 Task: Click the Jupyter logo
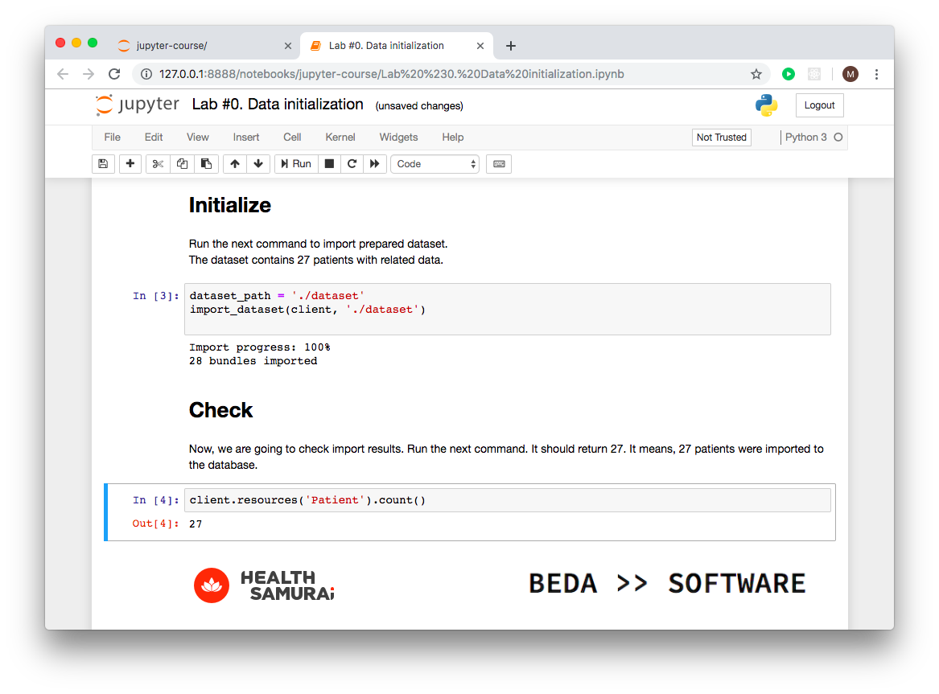[x=137, y=105]
